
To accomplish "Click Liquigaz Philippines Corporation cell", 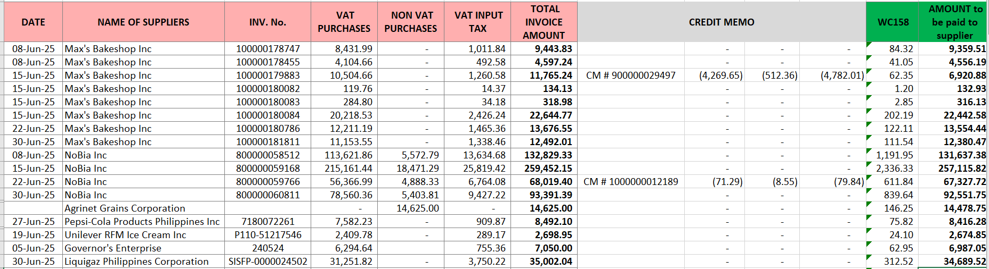I will pos(143,262).
